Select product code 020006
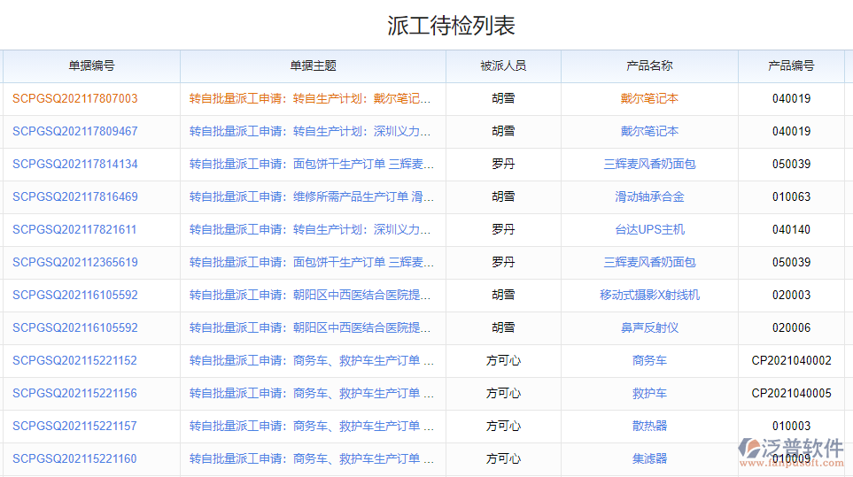This screenshot has height=477, width=853. pos(791,327)
